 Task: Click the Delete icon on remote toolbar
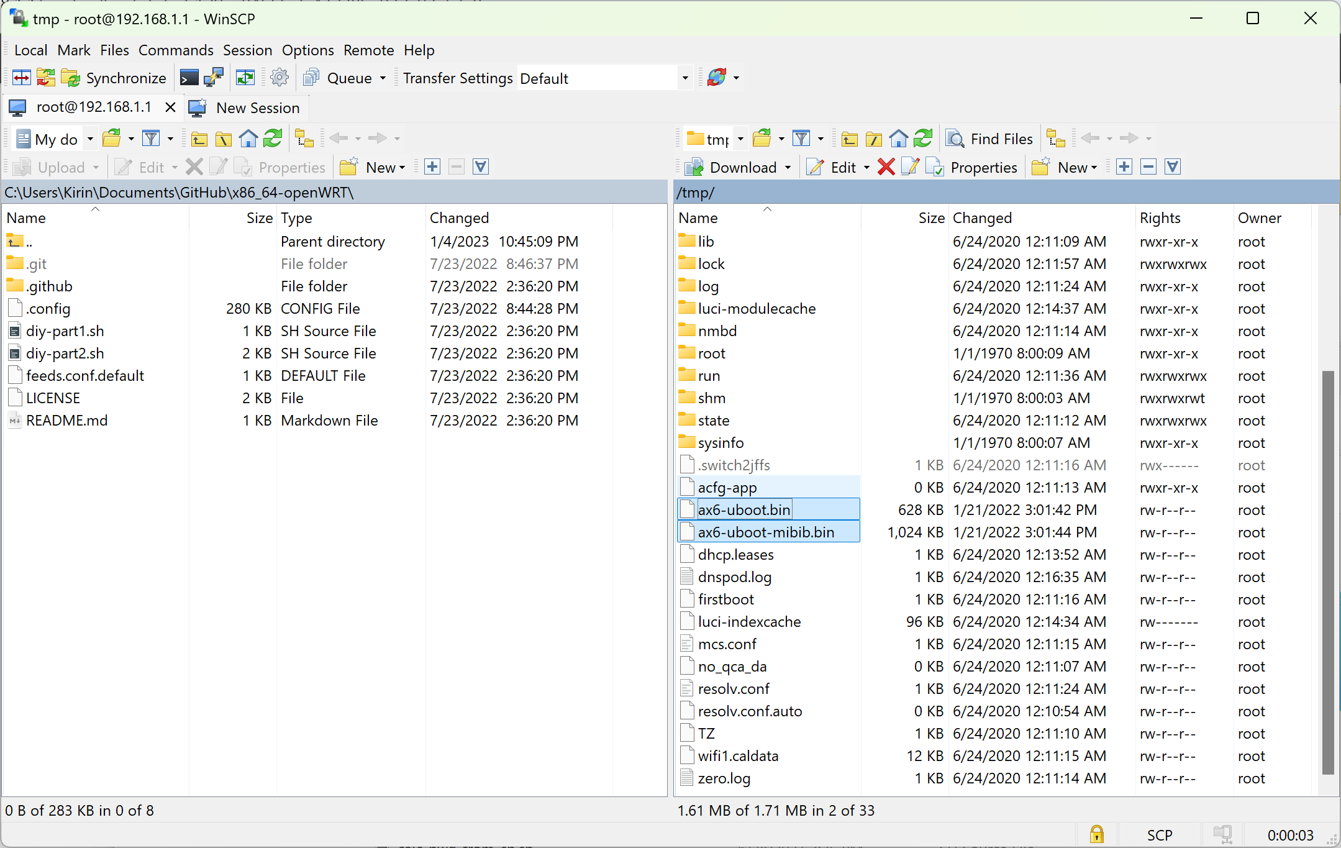pyautogui.click(x=884, y=168)
